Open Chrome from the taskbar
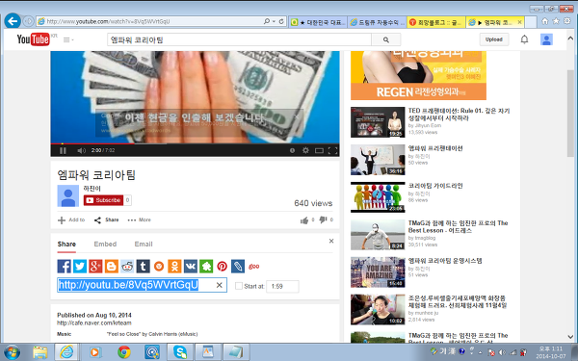578x361 pixels. click(x=124, y=352)
